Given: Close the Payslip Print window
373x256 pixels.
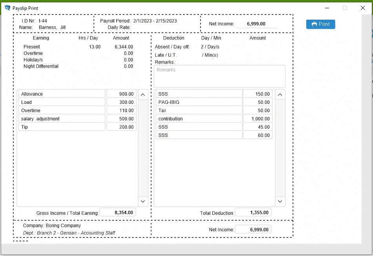Looking at the screenshot, I should [x=363, y=8].
